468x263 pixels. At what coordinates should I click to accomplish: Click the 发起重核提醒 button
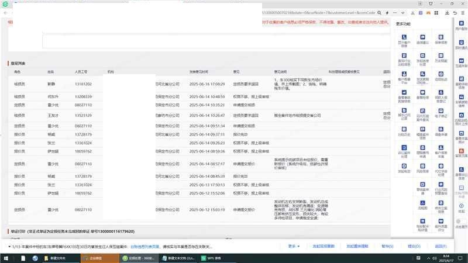(356, 246)
